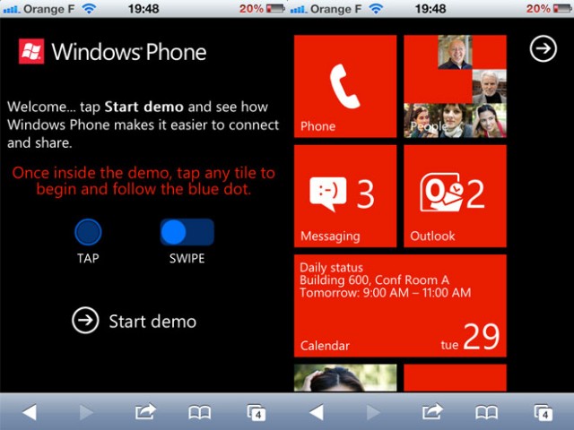Image resolution: width=574 pixels, height=430 pixels.
Task: Tap the bald man's photo in People tile
Action: pos(455,52)
